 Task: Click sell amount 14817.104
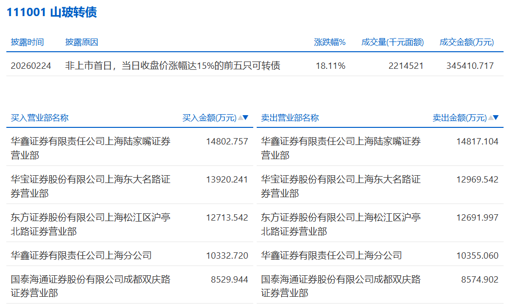[477, 142]
